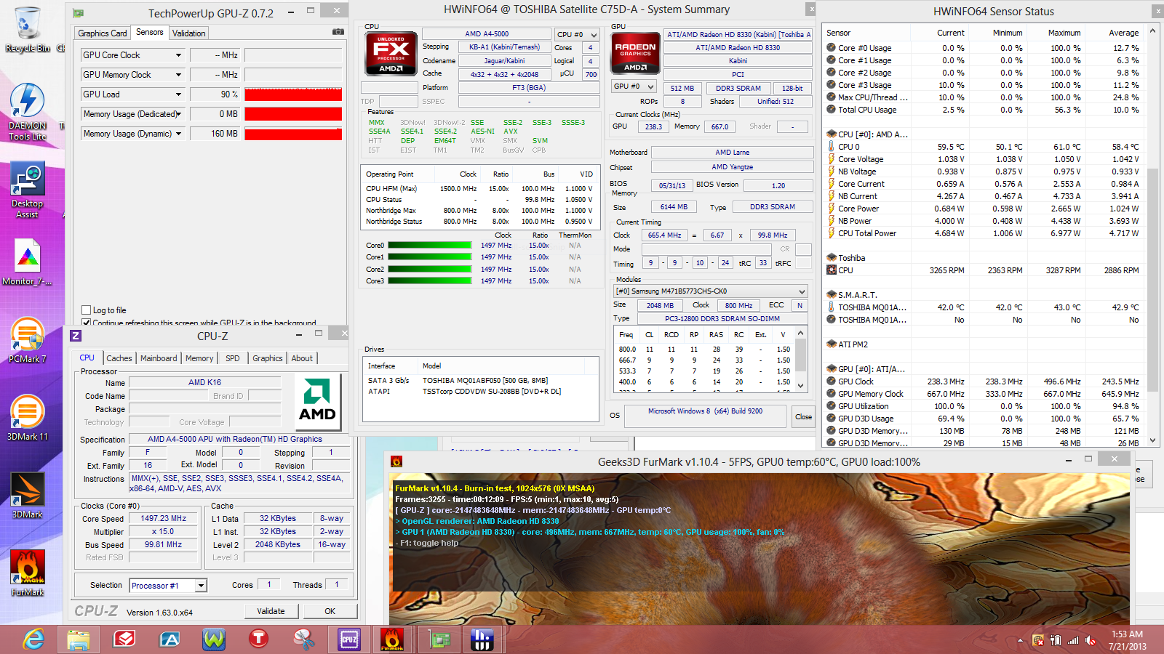Switch to CPU-Z taskbar icon

pyautogui.click(x=348, y=639)
